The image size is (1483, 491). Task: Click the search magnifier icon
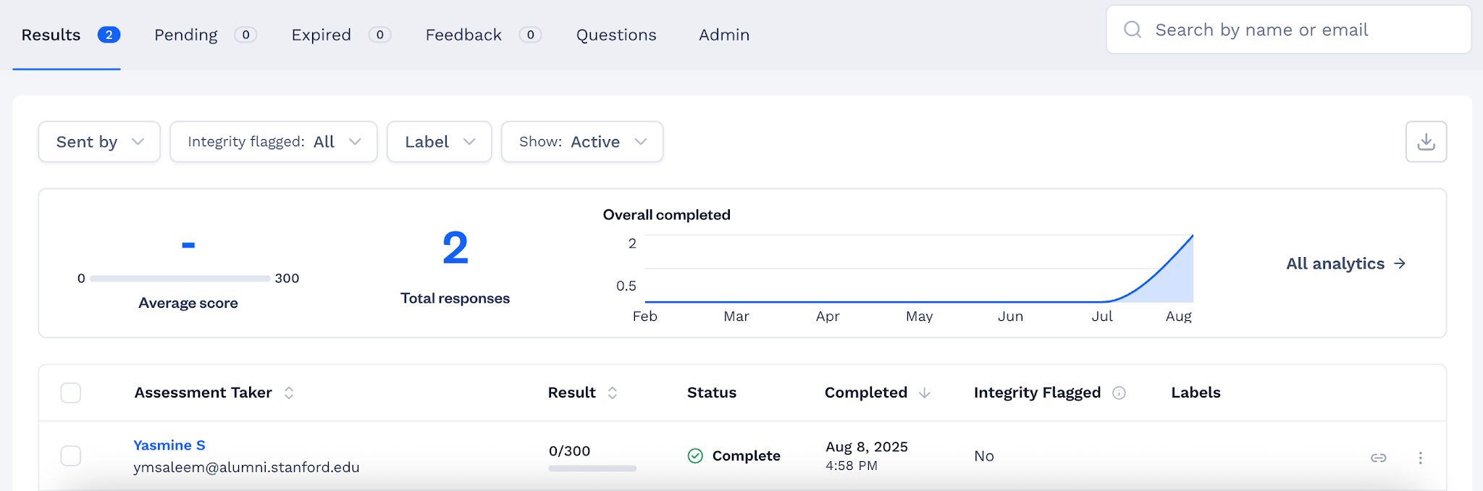(x=1133, y=30)
